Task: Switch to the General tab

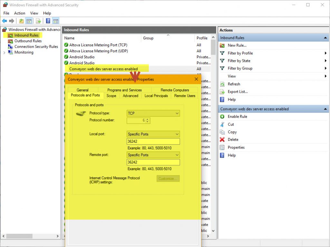Action: pyautogui.click(x=82, y=90)
